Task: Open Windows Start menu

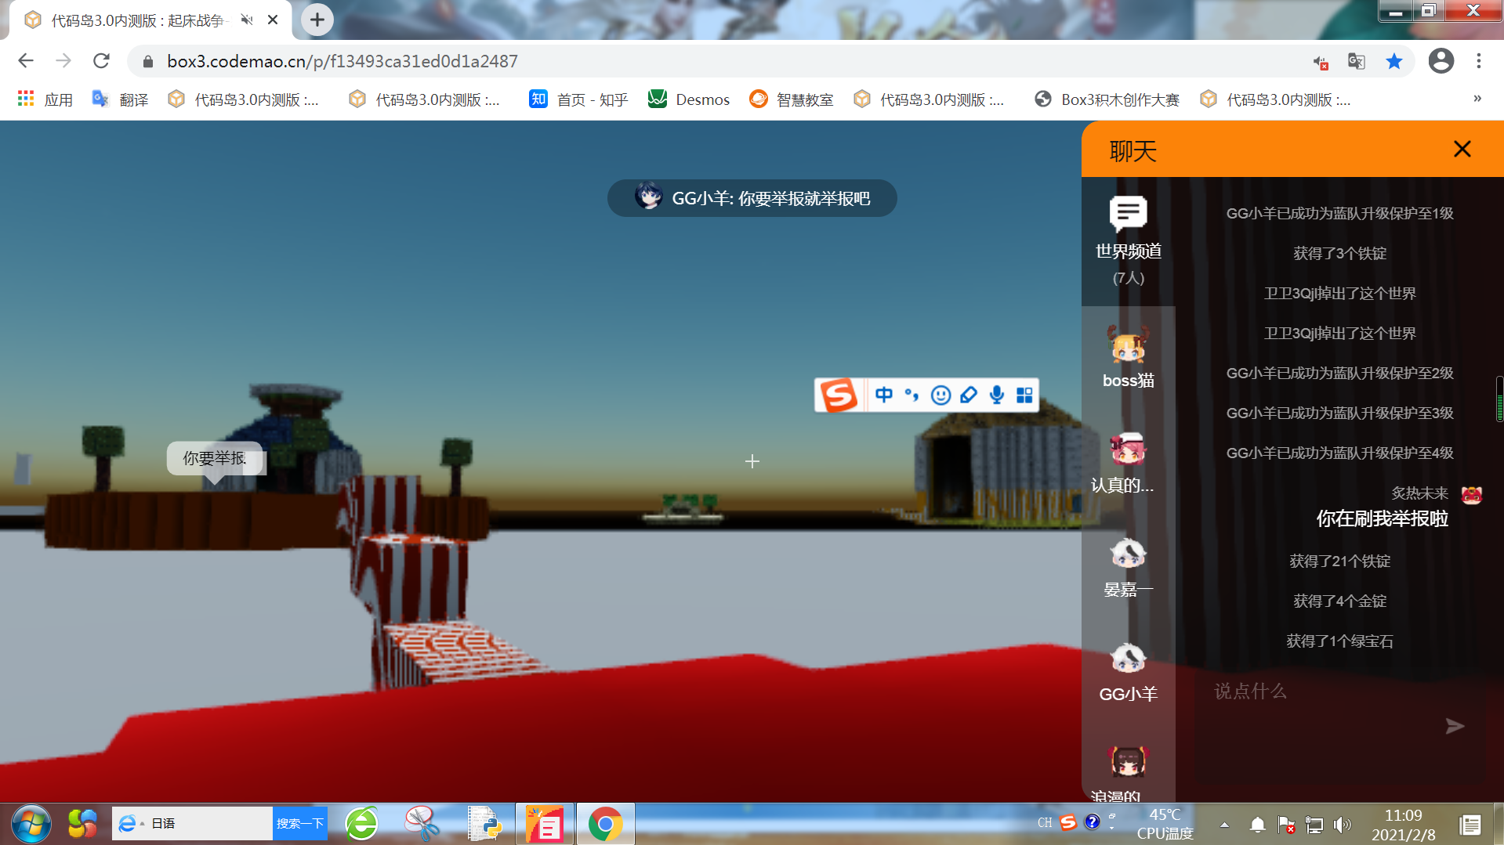Action: [31, 824]
